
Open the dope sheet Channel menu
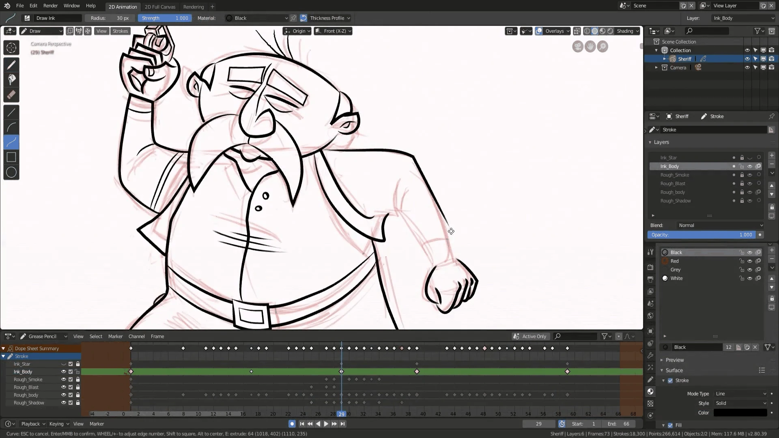pos(136,336)
